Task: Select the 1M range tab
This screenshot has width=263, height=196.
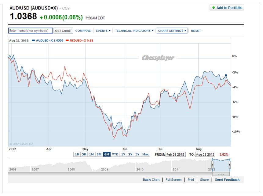Action: pos(91,154)
